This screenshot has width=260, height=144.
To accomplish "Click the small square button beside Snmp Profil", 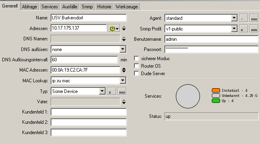I will 243,28.
